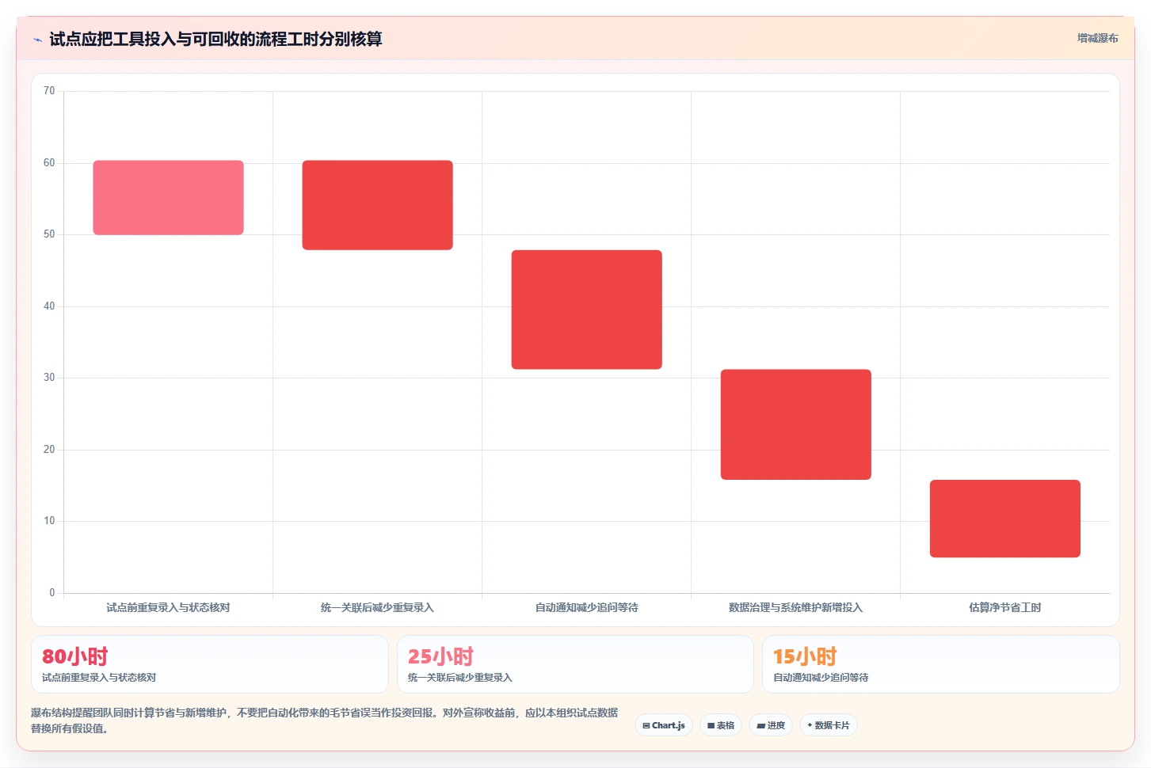Click the x-axis label 试点前重复录入与状态核对
Image resolution: width=1151 pixels, height=768 pixels.
(x=168, y=607)
